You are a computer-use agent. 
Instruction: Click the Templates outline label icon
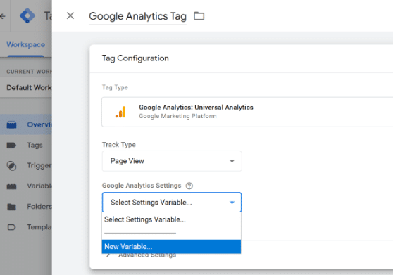click(x=11, y=227)
